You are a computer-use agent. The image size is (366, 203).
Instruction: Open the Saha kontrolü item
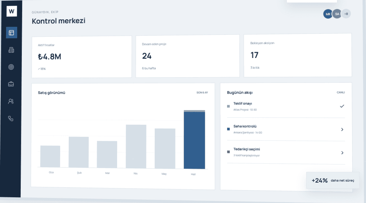[x=286, y=129]
